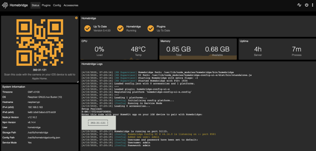The height and width of the screenshot is (151, 316).
Task: Click the 'running on port 51115' log line
Action: pos(125,131)
